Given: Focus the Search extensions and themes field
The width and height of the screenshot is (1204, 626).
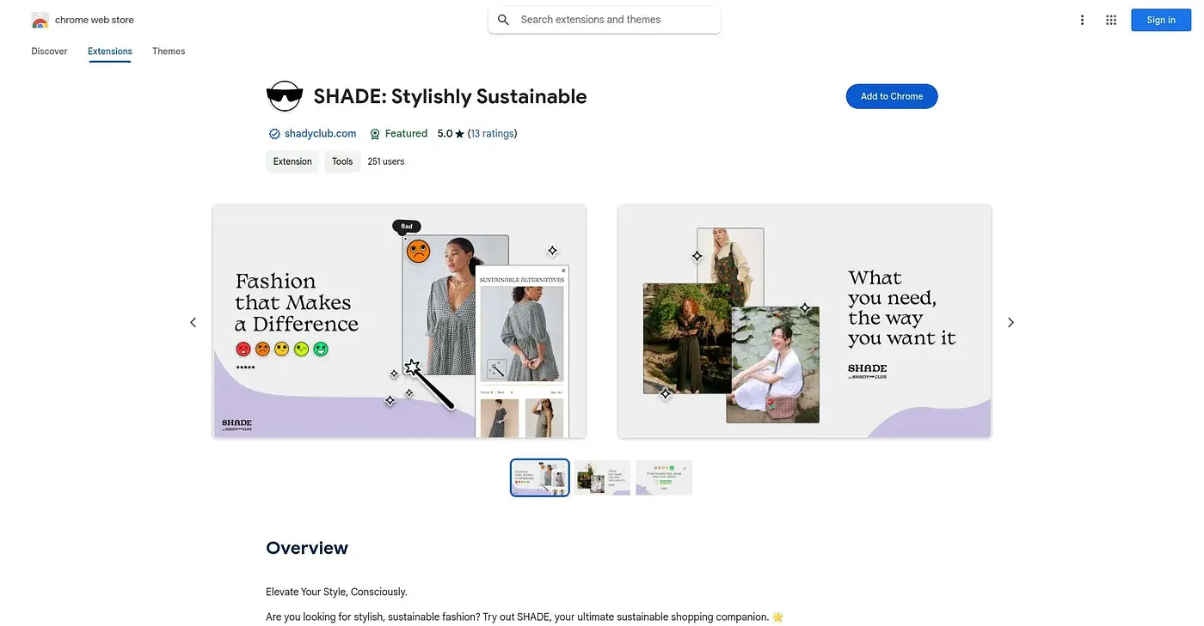Looking at the screenshot, I should [605, 20].
